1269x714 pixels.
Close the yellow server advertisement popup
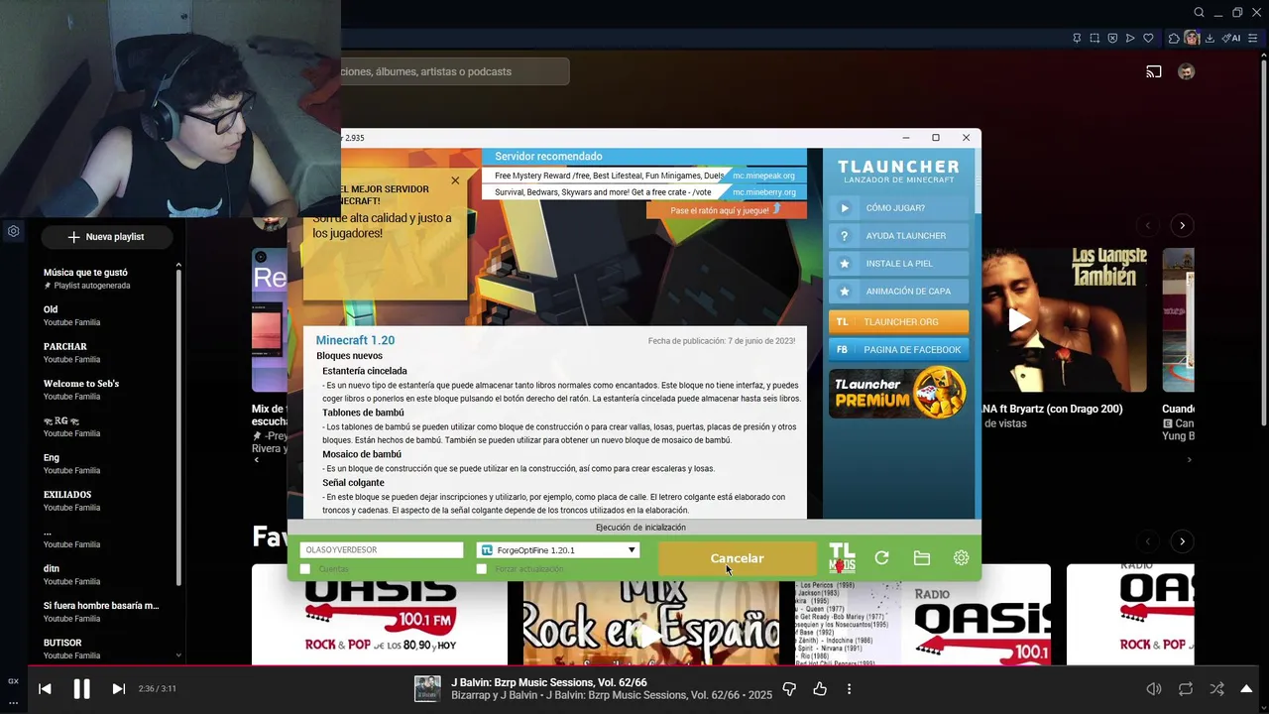coord(455,180)
